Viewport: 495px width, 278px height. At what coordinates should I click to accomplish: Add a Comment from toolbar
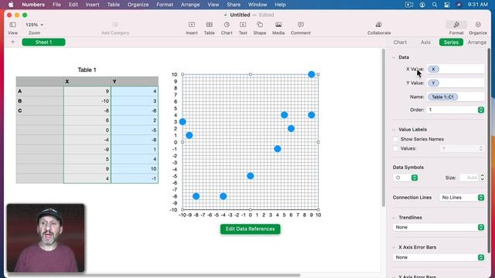click(x=301, y=25)
